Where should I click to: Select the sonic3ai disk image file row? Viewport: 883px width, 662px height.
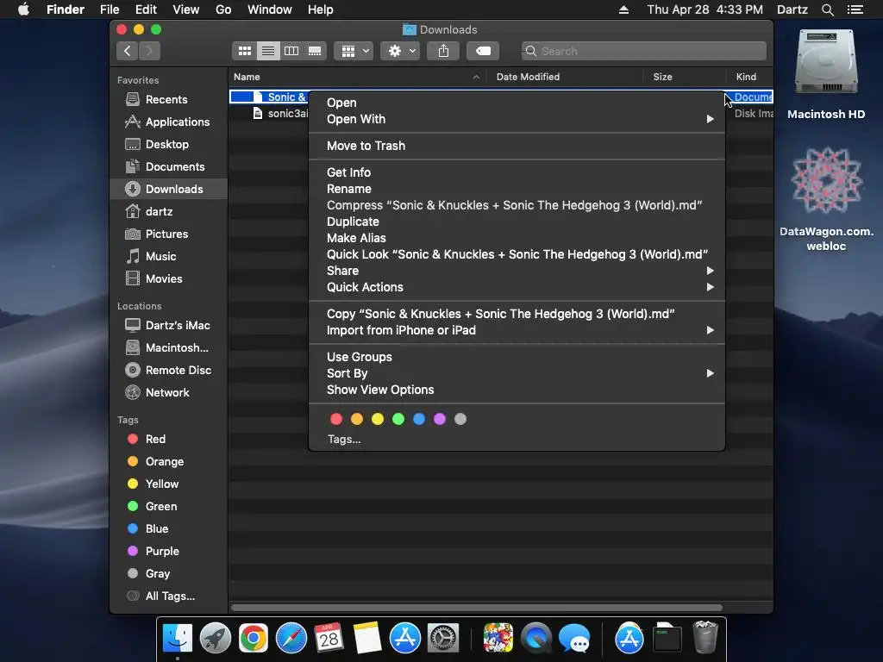[269, 114]
